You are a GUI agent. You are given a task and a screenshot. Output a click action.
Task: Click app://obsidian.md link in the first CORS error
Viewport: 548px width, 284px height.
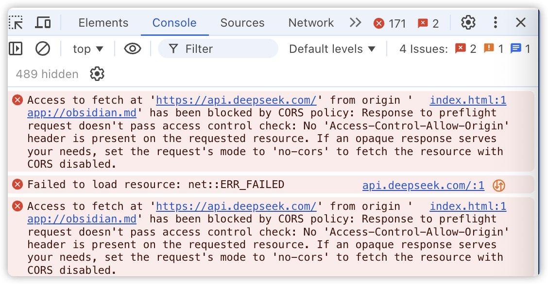coord(82,113)
